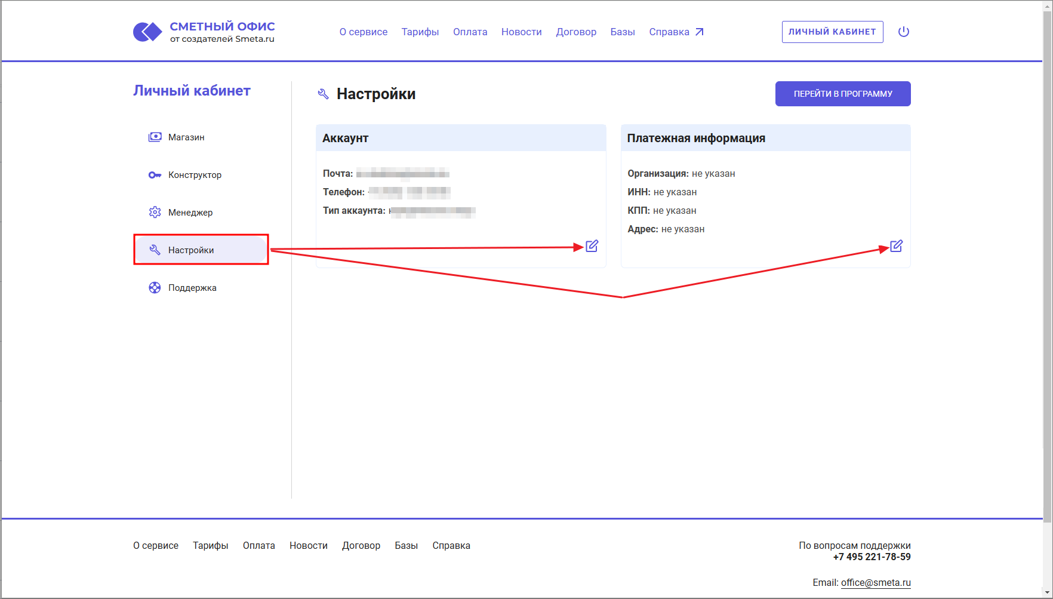Click the edit icon in the Аккаунт card
The width and height of the screenshot is (1053, 599).
click(592, 246)
